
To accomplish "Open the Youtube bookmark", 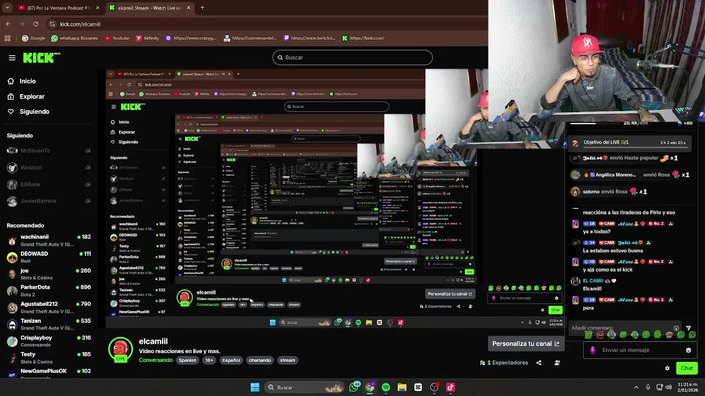I will (x=116, y=38).
